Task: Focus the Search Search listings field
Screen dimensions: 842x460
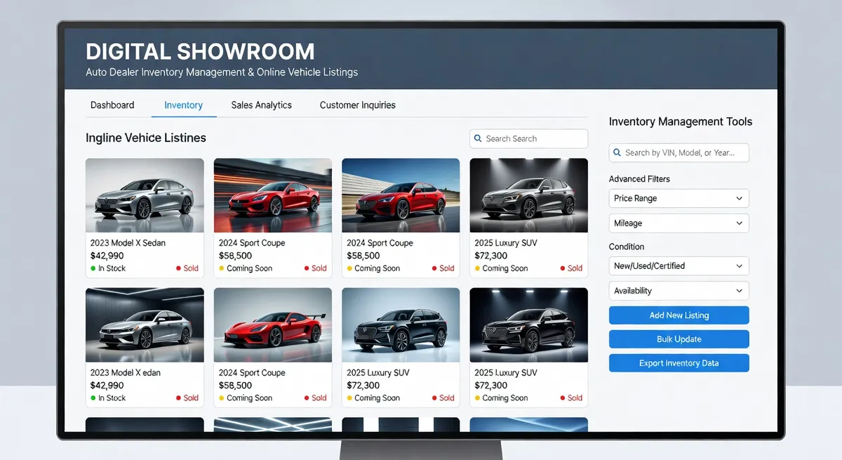Action: click(x=528, y=139)
